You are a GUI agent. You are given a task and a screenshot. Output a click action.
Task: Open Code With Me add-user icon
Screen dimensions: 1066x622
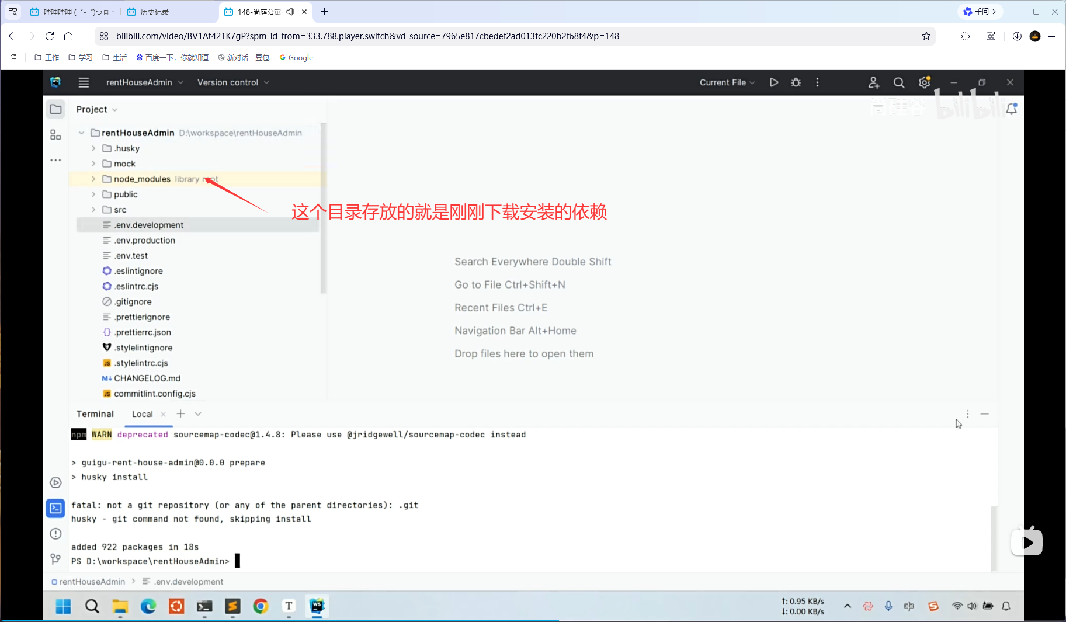coord(874,83)
